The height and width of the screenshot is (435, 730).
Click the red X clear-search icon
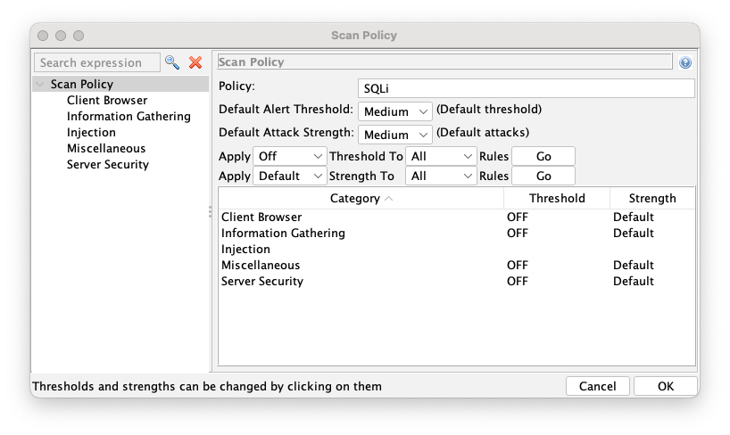click(x=195, y=62)
